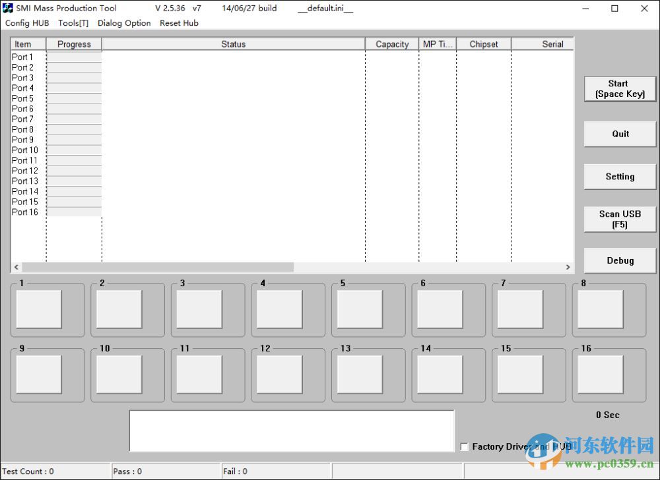Click the Serial column header
The image size is (660, 480).
[543, 44]
